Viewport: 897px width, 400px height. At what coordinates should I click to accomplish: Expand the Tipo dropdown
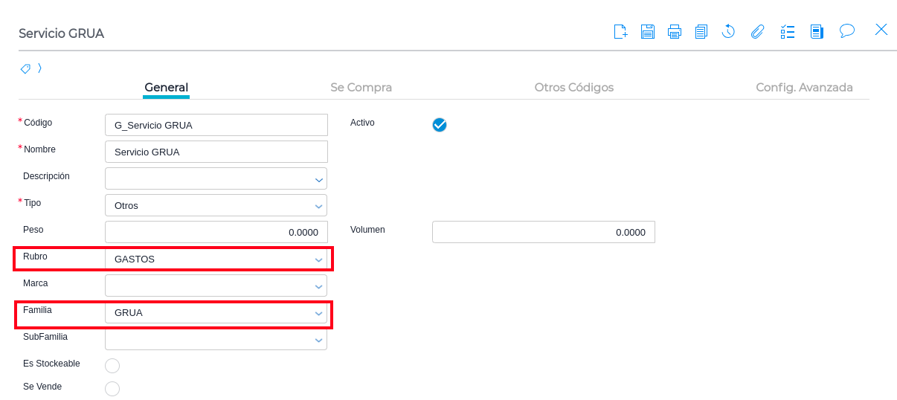(x=319, y=206)
